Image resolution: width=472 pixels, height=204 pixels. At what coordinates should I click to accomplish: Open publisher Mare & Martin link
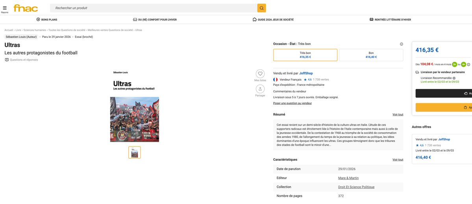[x=348, y=178]
